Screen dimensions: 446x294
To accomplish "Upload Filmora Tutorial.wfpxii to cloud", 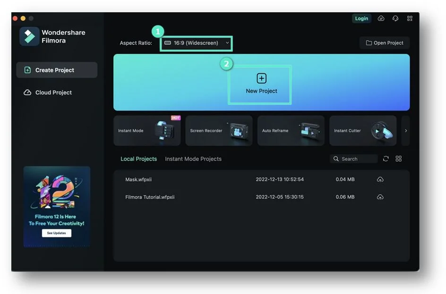I will [x=380, y=197].
